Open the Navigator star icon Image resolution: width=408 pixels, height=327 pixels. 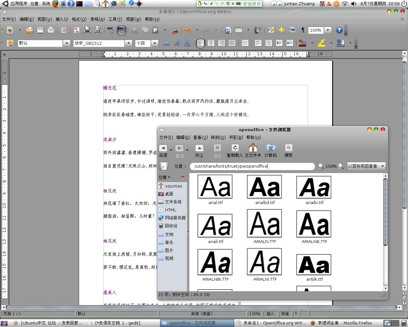tap(282, 30)
